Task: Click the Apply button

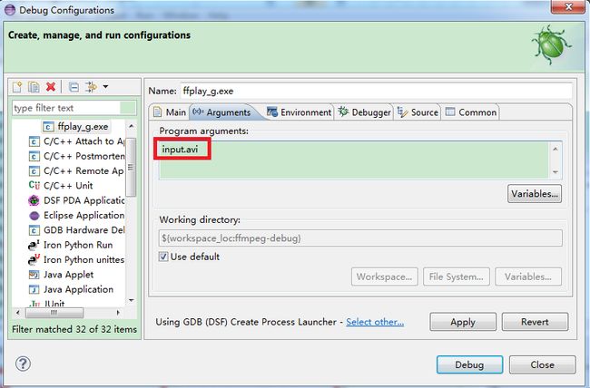Action: tap(463, 322)
